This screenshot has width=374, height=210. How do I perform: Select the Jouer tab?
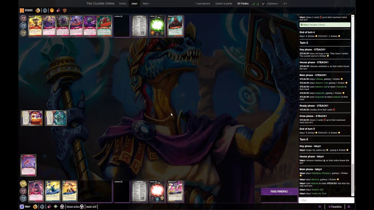coord(134,3)
